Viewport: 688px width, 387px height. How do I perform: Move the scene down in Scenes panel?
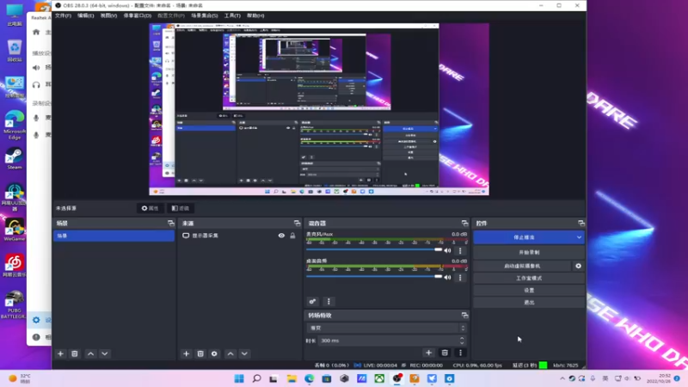pyautogui.click(x=105, y=353)
